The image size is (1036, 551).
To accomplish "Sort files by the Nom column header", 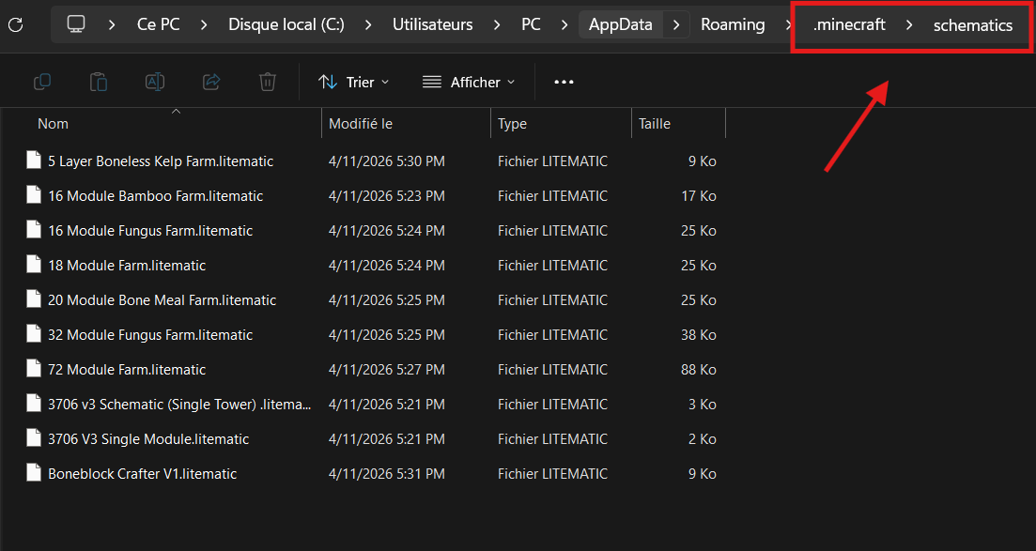I will 54,124.
